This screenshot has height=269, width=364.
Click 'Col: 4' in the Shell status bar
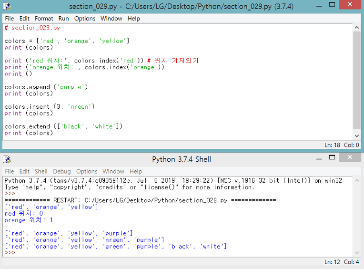pyautogui.click(x=351, y=262)
